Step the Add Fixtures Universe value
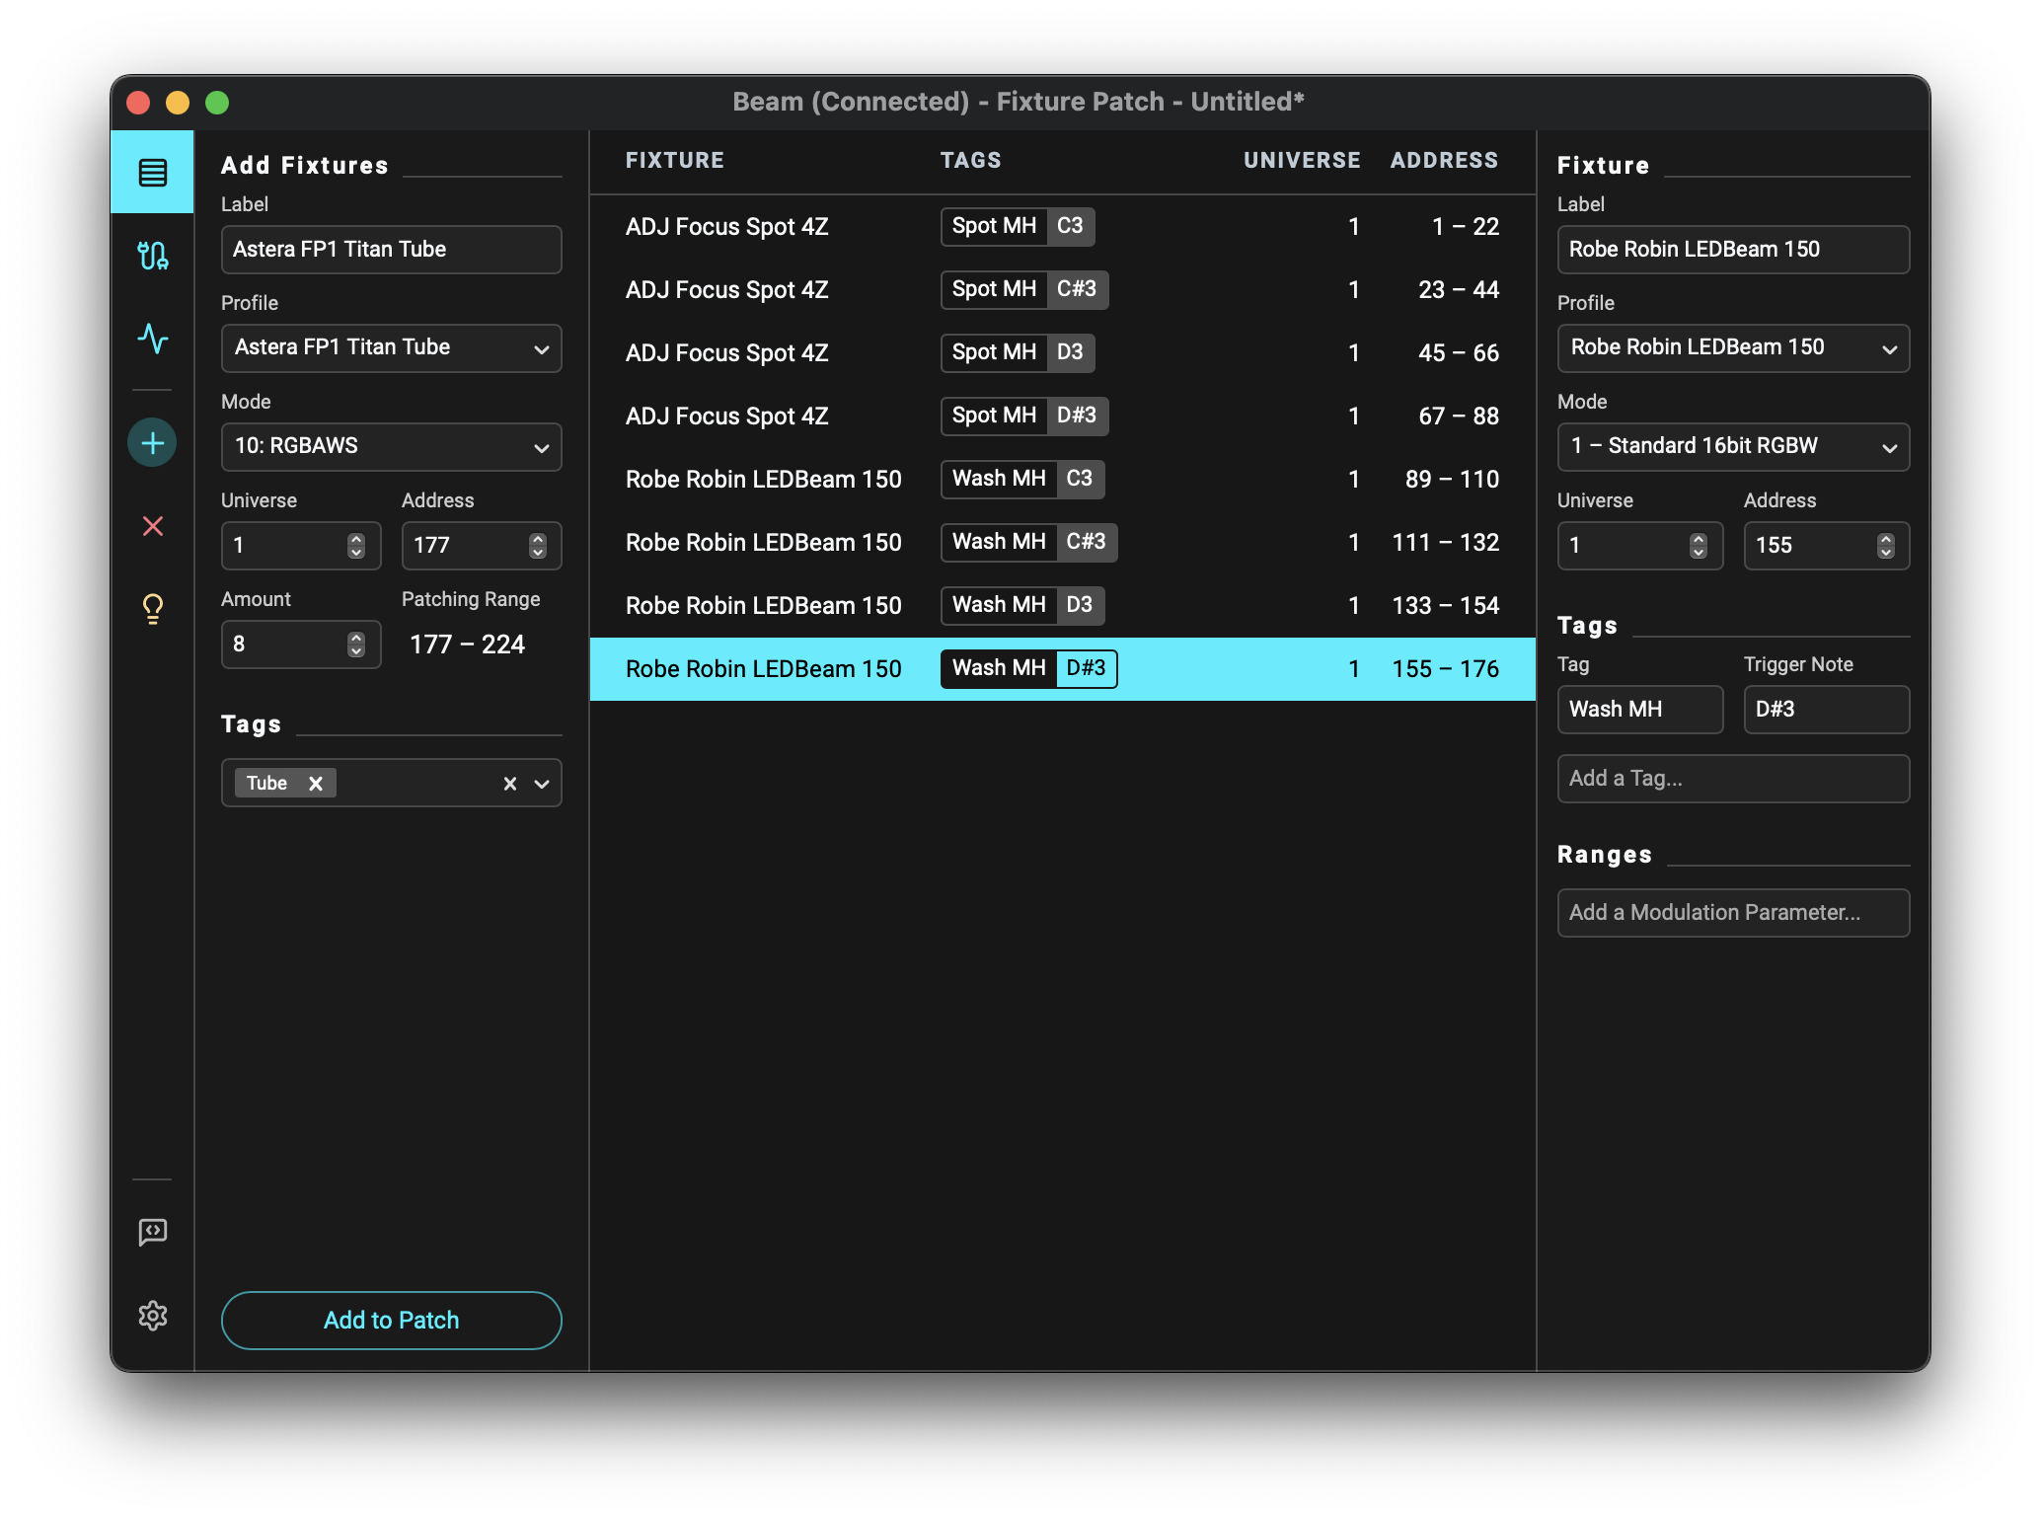Screen dimensions: 2041x1518 (x=356, y=546)
